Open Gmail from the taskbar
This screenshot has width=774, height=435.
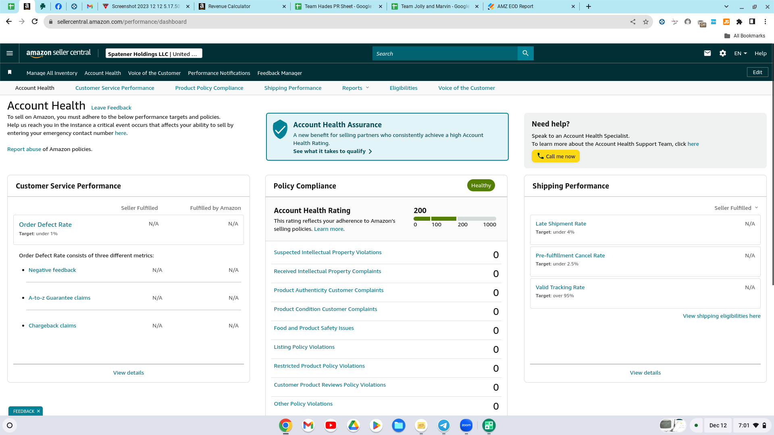coord(308,425)
